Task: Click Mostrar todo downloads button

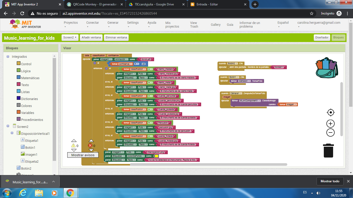Action: coord(330,181)
